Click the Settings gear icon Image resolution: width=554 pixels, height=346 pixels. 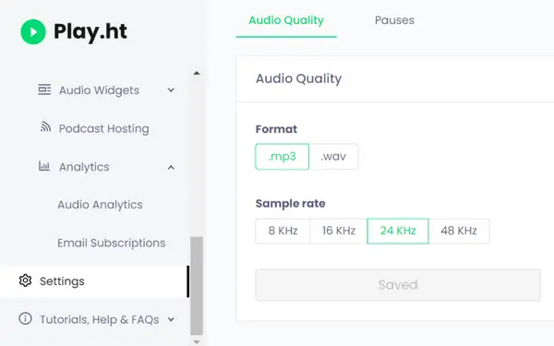(x=26, y=280)
